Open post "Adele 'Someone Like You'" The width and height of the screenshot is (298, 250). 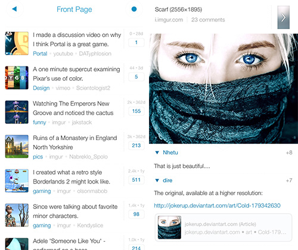click(69, 244)
